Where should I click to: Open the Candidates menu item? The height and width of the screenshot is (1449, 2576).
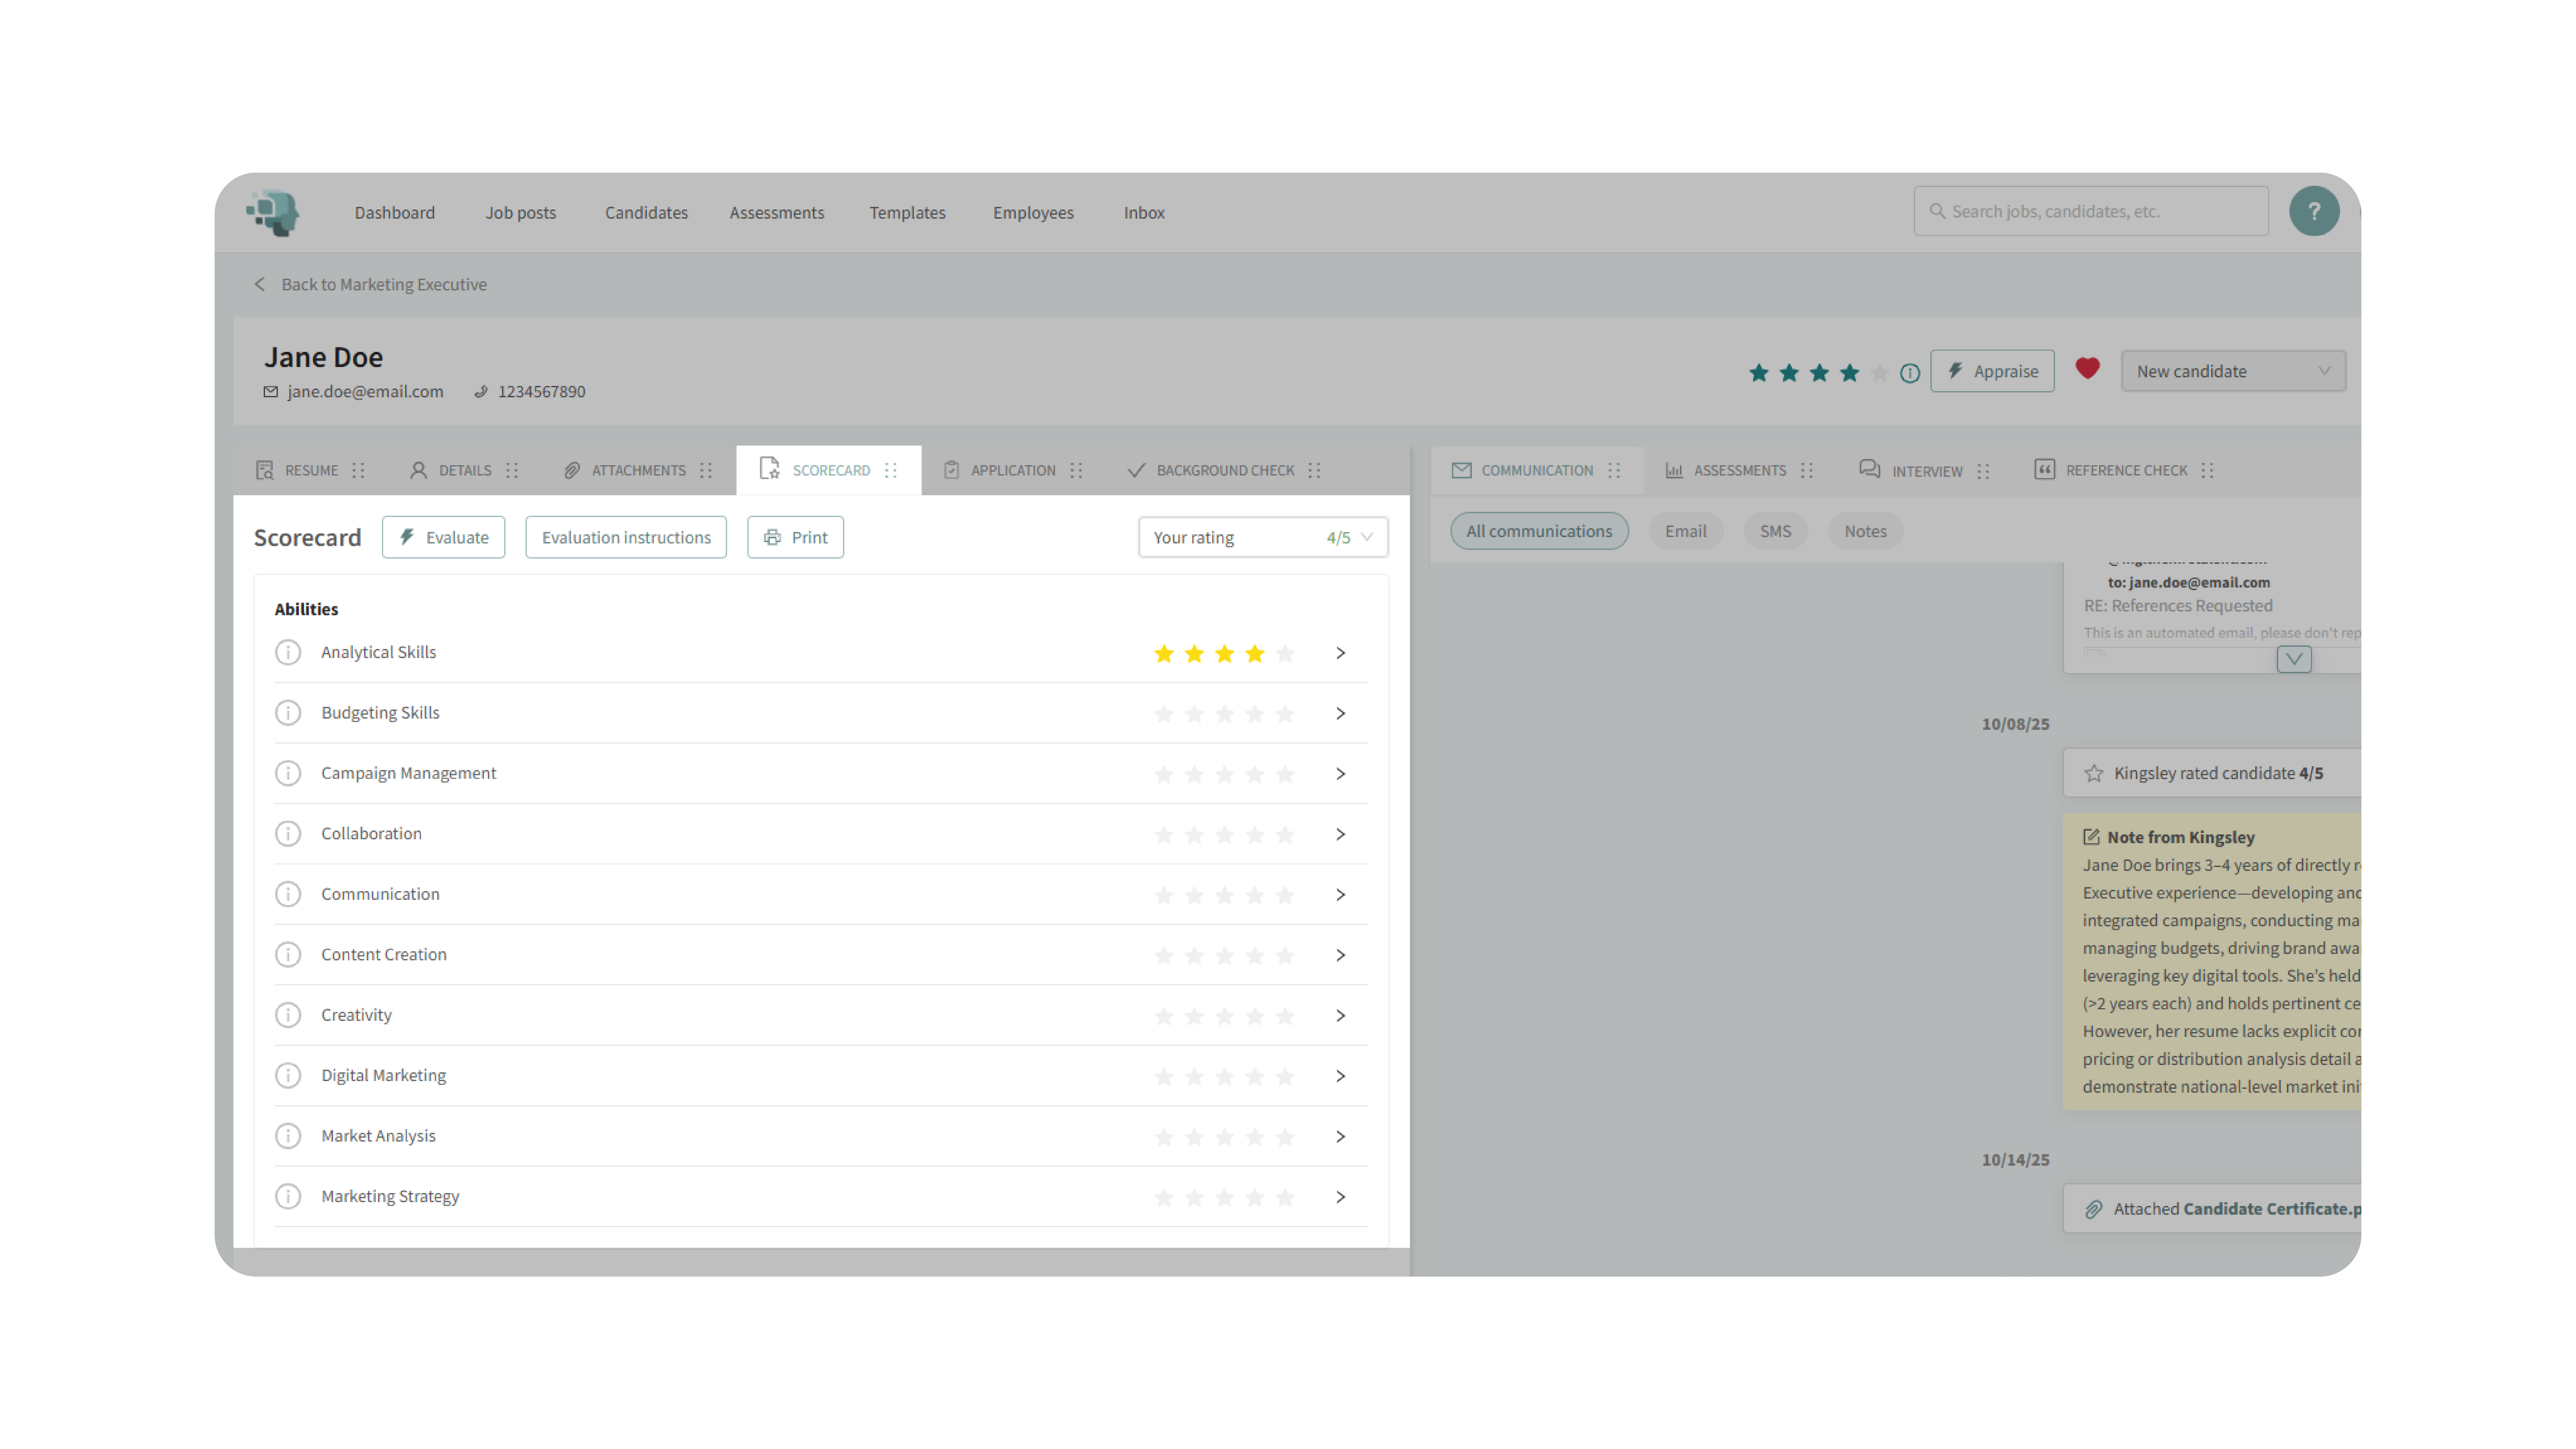point(646,212)
